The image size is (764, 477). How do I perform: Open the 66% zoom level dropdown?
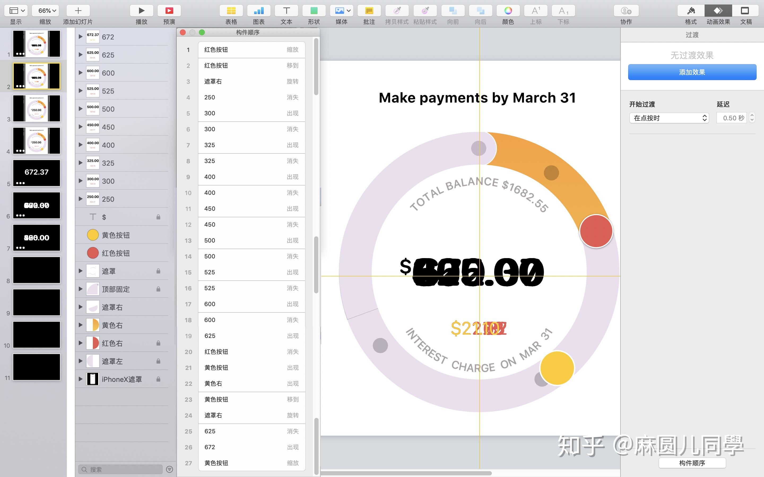point(45,10)
